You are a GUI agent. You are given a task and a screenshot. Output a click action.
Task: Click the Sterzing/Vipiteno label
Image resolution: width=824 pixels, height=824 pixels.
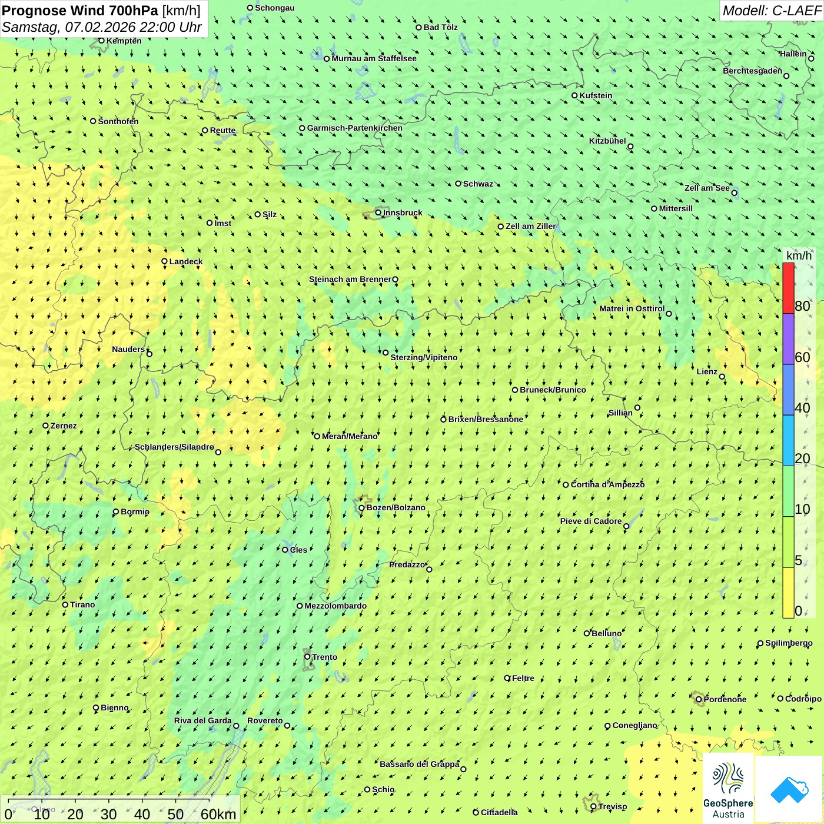(x=424, y=357)
